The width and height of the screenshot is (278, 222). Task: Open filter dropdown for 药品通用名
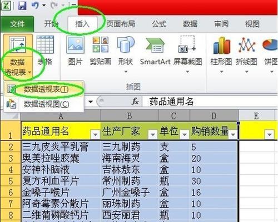click(x=96, y=134)
